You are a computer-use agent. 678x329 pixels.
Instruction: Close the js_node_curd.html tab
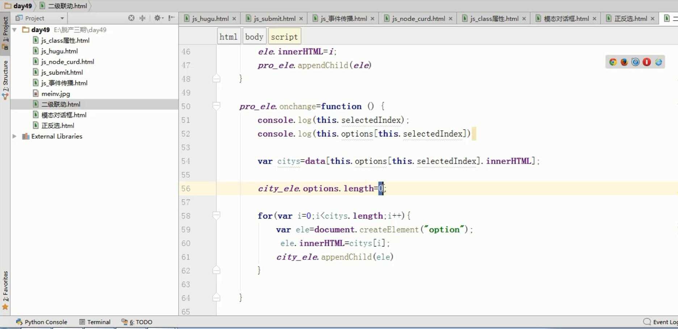click(451, 18)
